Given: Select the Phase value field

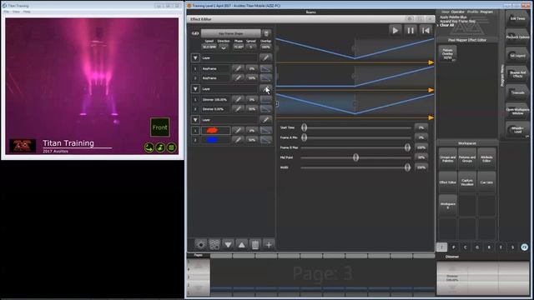Looking at the screenshot, I should pyautogui.click(x=239, y=47).
